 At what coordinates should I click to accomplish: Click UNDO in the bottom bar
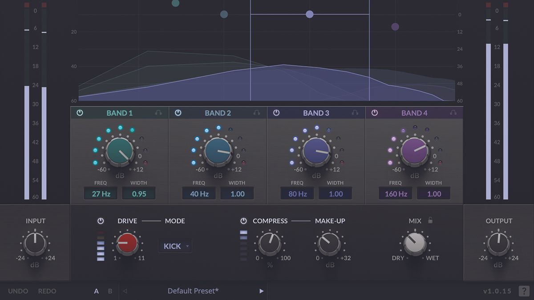click(x=18, y=291)
